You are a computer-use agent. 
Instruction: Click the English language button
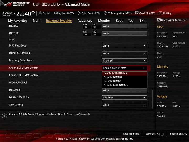[45, 13]
